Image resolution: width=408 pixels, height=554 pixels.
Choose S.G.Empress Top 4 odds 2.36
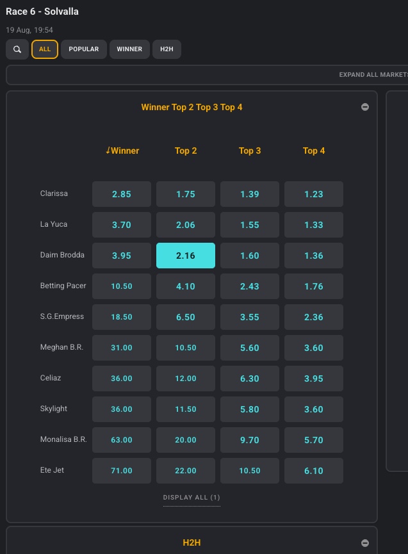coord(314,317)
